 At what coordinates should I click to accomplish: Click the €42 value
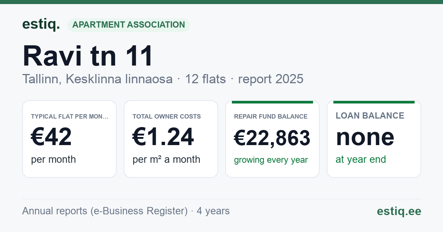(x=51, y=137)
